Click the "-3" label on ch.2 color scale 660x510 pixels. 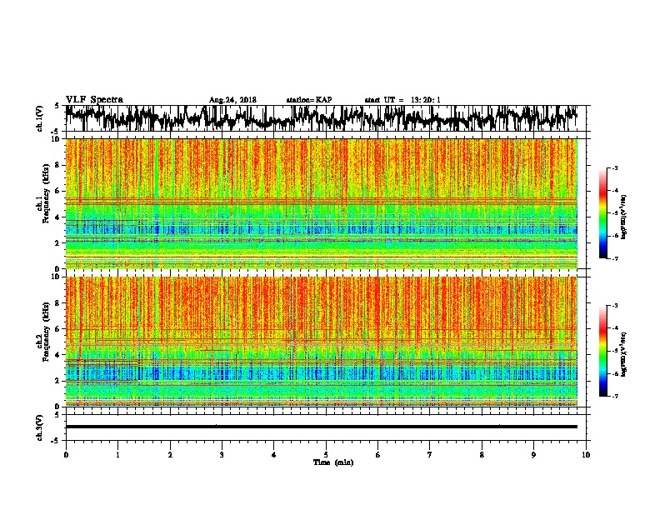tap(614, 305)
